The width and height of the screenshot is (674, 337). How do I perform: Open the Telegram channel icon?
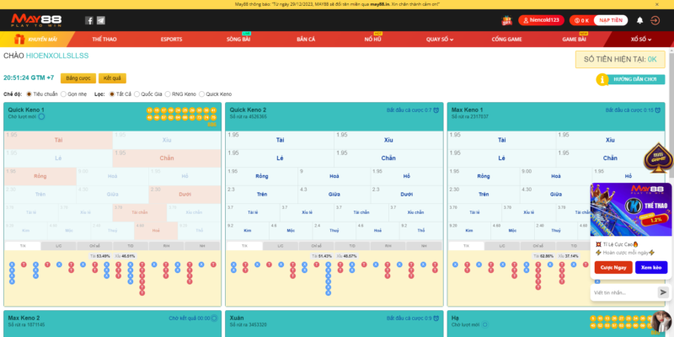(x=100, y=20)
